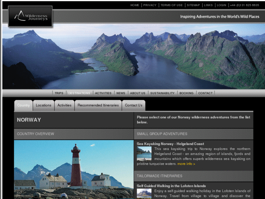This screenshot has height=199, width=265.
Task: Click phone number +44 (0)131 625 6635
Action: point(244,5)
